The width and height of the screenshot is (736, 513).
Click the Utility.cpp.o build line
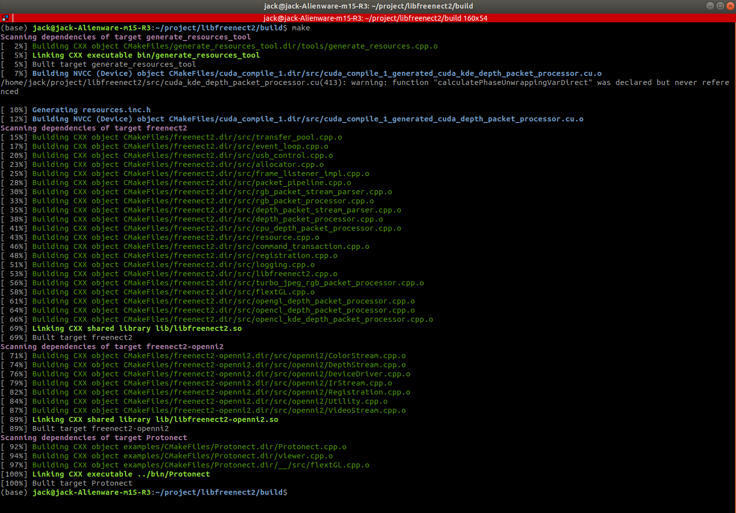[194, 401]
